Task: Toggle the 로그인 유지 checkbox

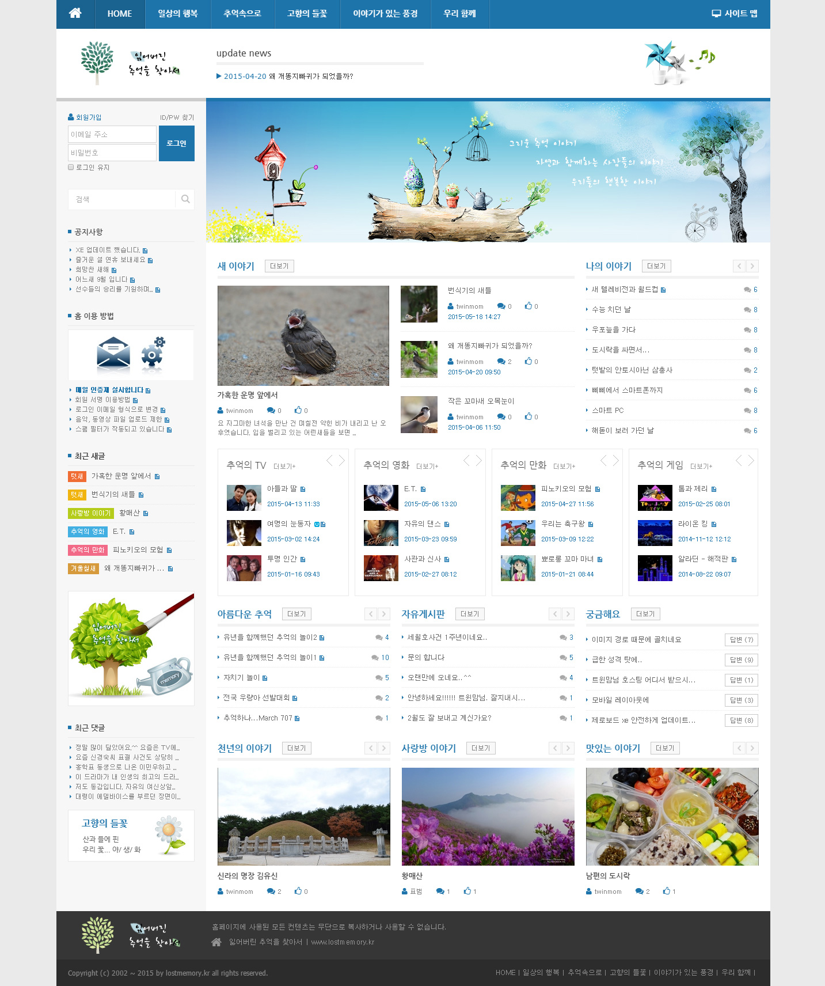Action: [71, 168]
